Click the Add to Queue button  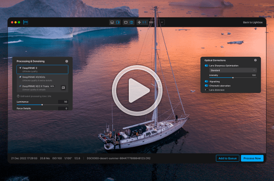pyautogui.click(x=228, y=158)
